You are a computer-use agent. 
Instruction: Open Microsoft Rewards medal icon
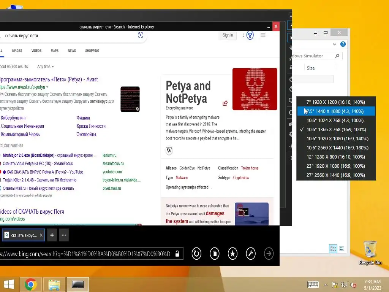250,35
